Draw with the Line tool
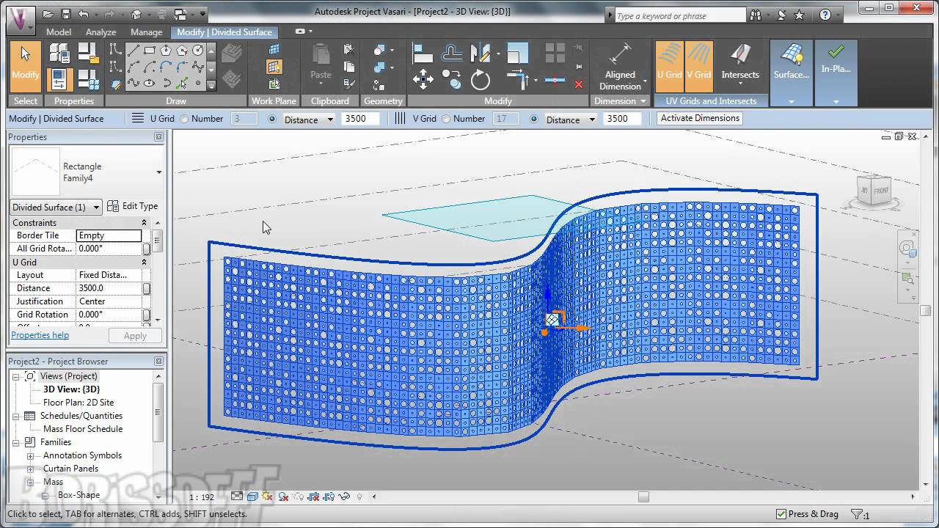The width and height of the screenshot is (939, 528). tap(134, 51)
